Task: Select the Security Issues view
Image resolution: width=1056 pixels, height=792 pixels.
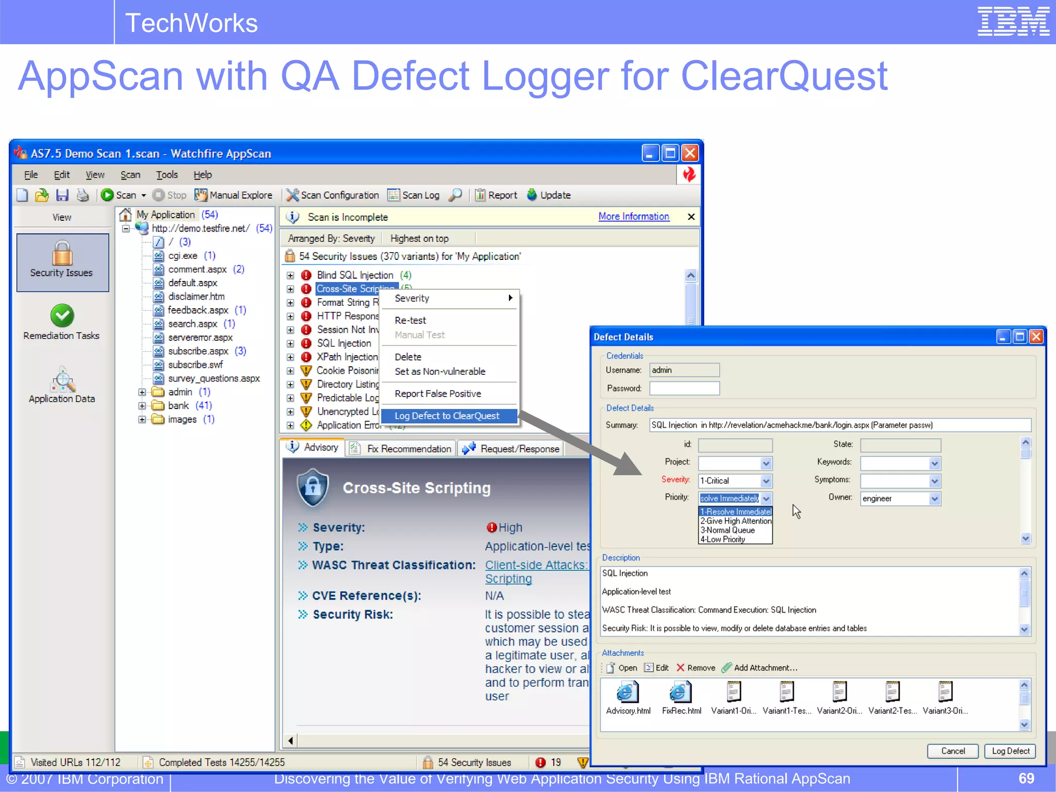Action: pyautogui.click(x=62, y=262)
